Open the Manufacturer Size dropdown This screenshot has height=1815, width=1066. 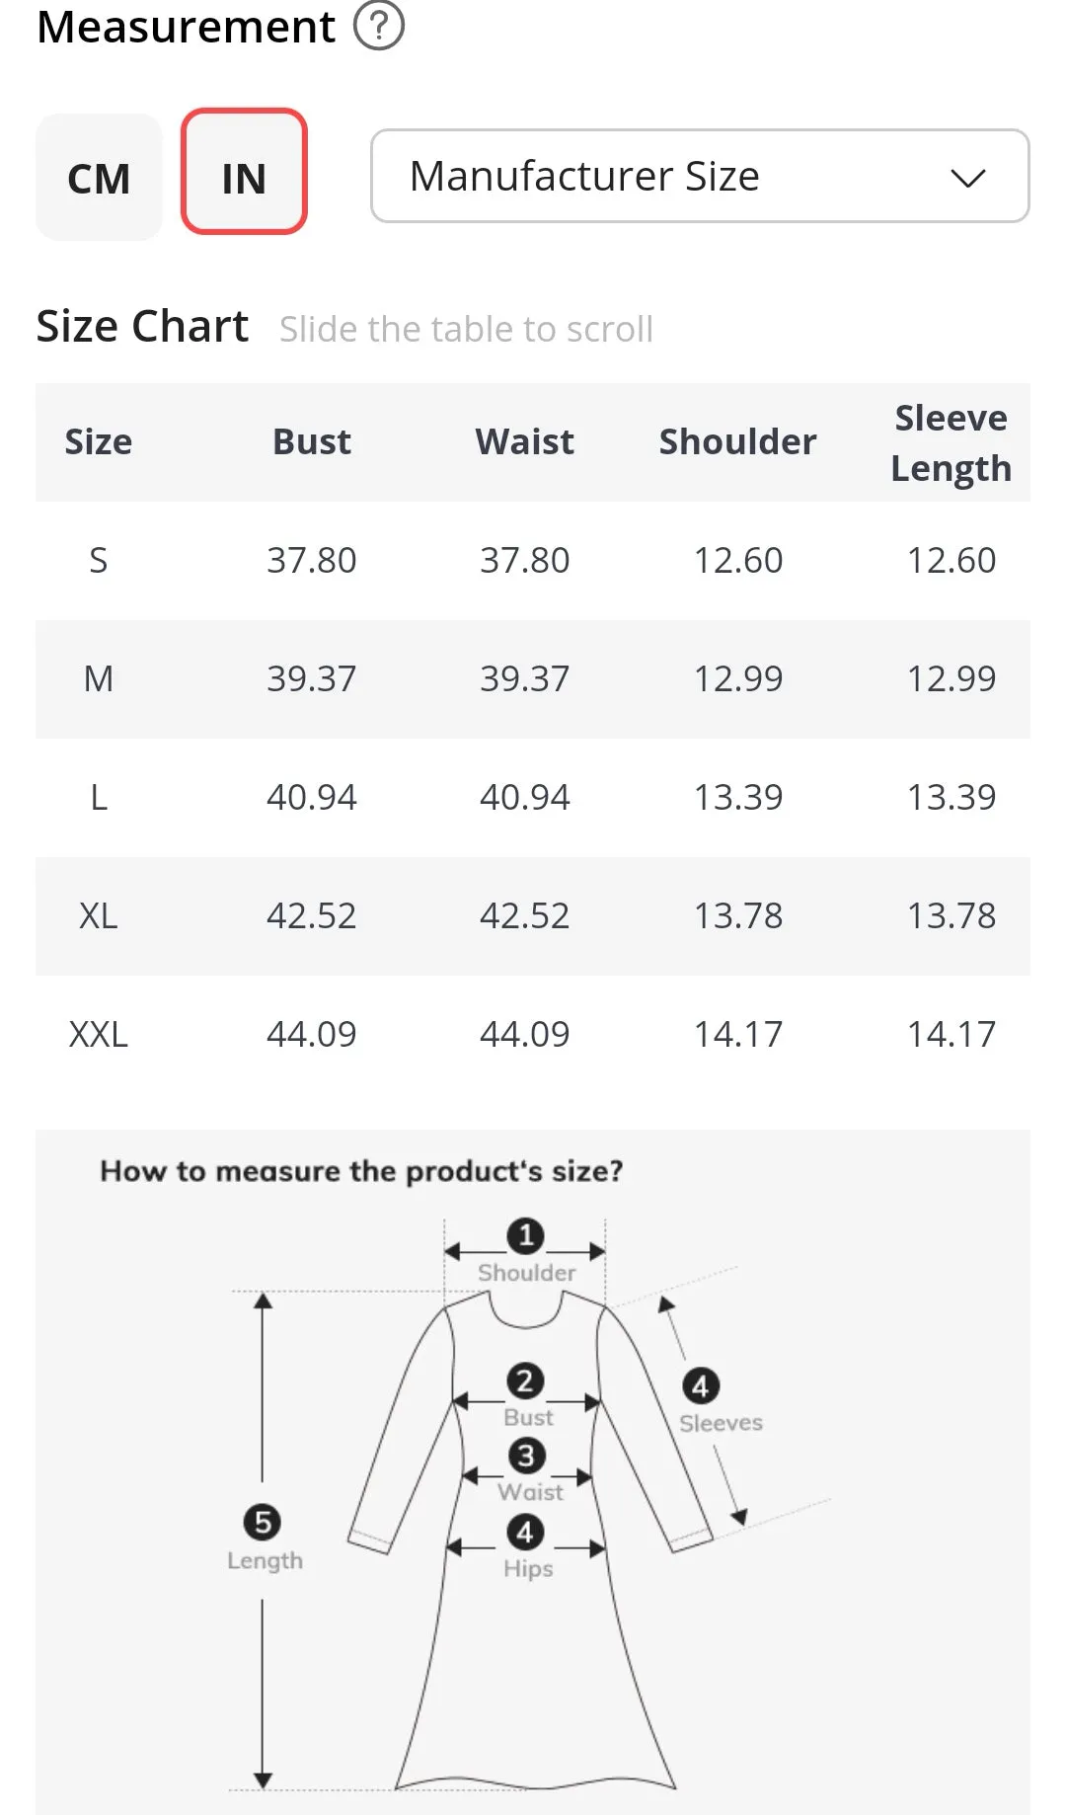click(x=700, y=176)
